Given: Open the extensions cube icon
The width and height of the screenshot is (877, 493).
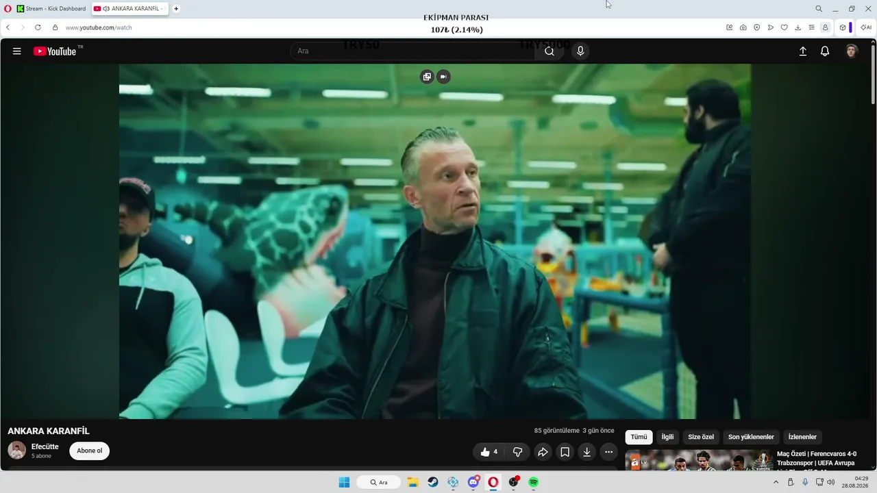Looking at the screenshot, I should coord(843,27).
